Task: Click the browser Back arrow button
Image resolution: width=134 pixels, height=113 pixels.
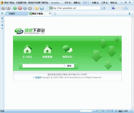Action: pyautogui.click(x=3, y=8)
